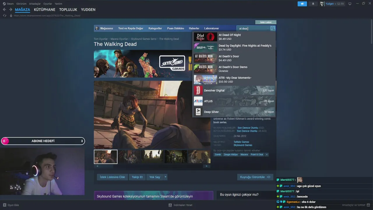The width and height of the screenshot is (373, 210).
Task: Click the arrow icon on Kuyruğu Görüntüle
Action: (269, 177)
